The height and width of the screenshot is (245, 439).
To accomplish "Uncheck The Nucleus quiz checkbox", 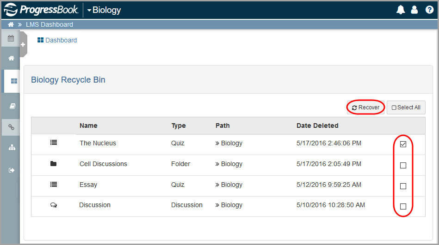I will 403,144.
